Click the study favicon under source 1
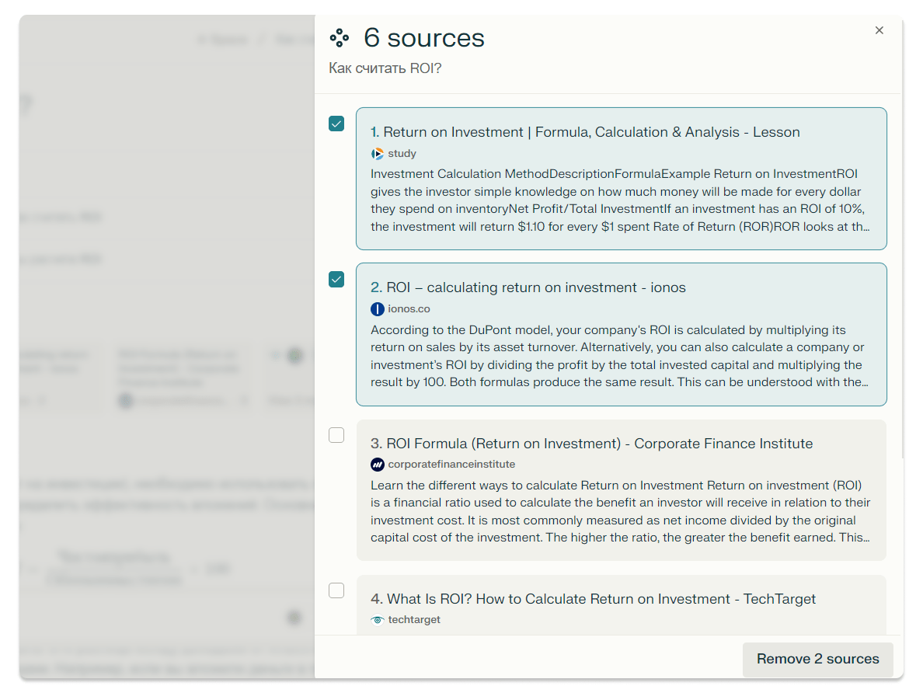Screen dimensions: 923x693 [378, 154]
